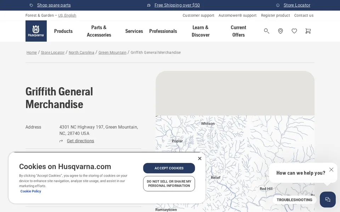The width and height of the screenshot is (340, 212).
Task: Click the Husqvarna logo
Action: (36, 31)
